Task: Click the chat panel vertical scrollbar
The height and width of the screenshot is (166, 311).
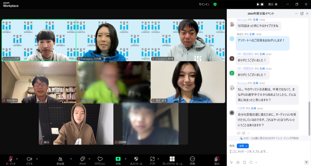Action: pos(309,118)
